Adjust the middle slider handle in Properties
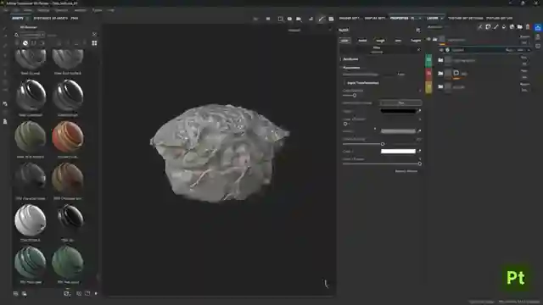Viewport: 543px width, 305px height. click(x=383, y=144)
